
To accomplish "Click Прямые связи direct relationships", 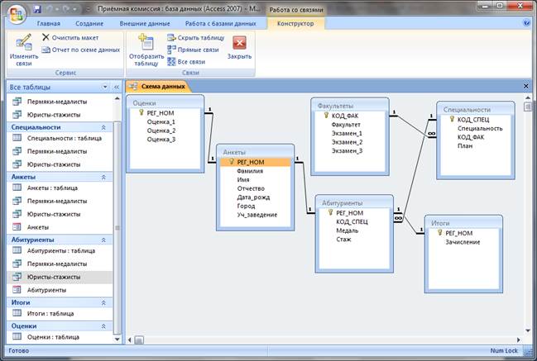I will (x=193, y=50).
